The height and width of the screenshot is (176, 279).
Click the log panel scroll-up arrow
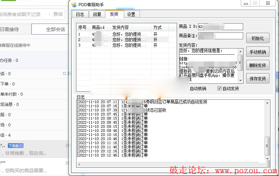(267, 103)
